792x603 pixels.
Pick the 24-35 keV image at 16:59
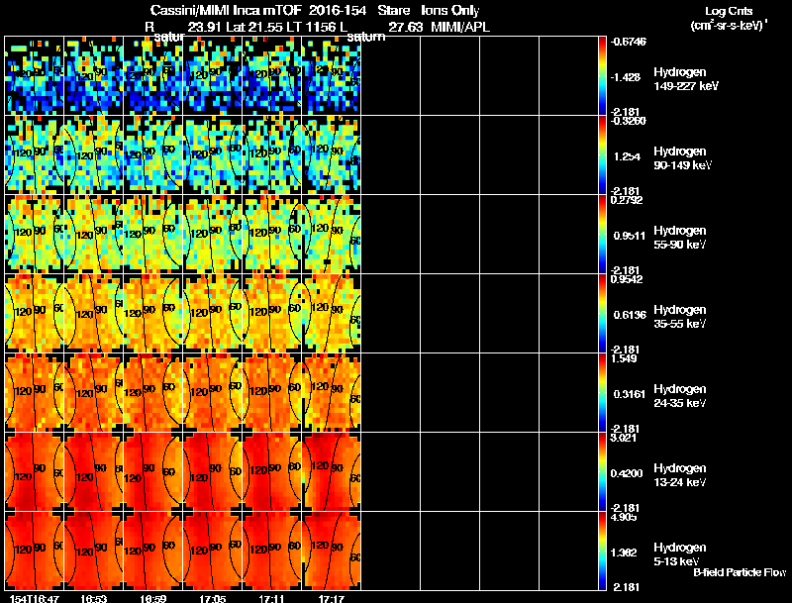click(153, 393)
